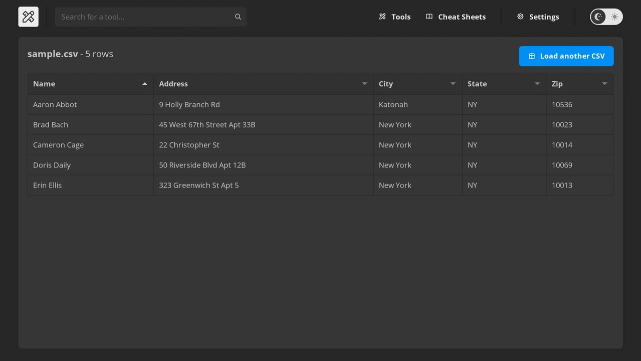This screenshot has height=361, width=641.
Task: Focus the Search for a tool field
Action: pos(145,17)
